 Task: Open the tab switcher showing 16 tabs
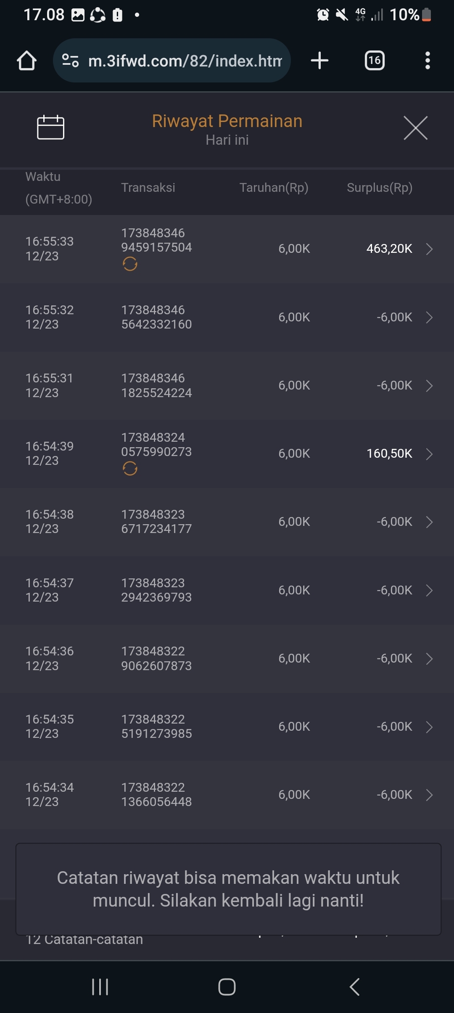[x=374, y=61]
